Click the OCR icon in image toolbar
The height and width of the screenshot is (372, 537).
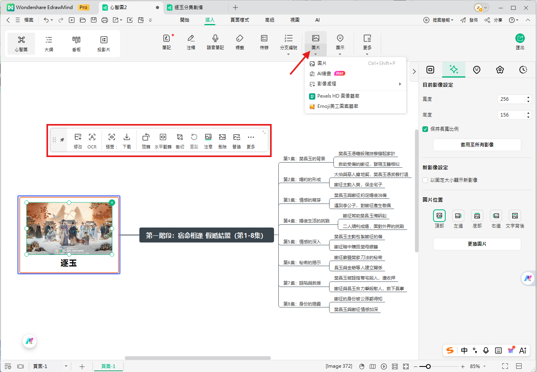click(92, 141)
